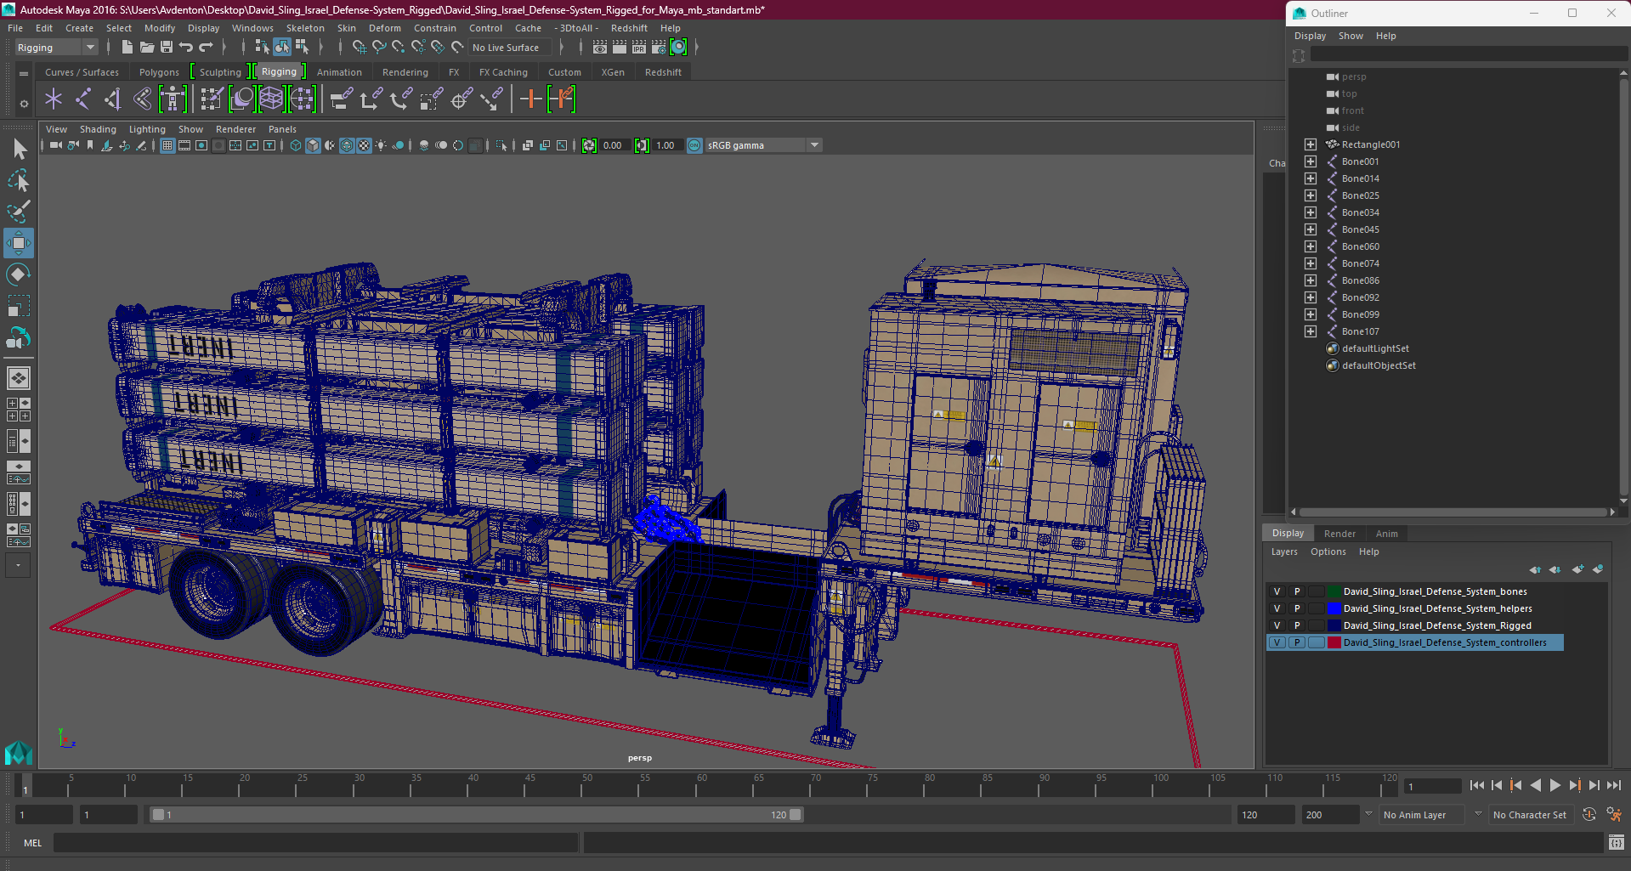Viewport: 1631px width, 871px height.
Task: Click the blue helpers layer color swatch
Action: coord(1334,608)
